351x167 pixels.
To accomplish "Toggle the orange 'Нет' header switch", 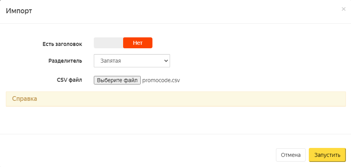I will (x=138, y=43).
